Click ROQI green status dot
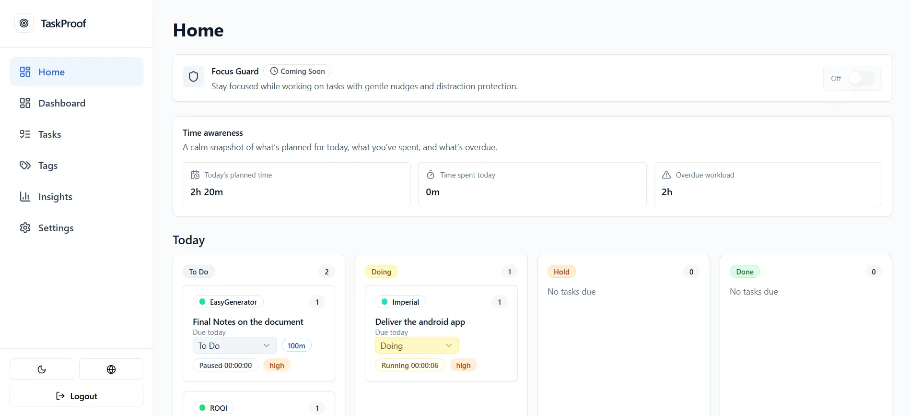Image resolution: width=910 pixels, height=416 pixels. coord(202,408)
